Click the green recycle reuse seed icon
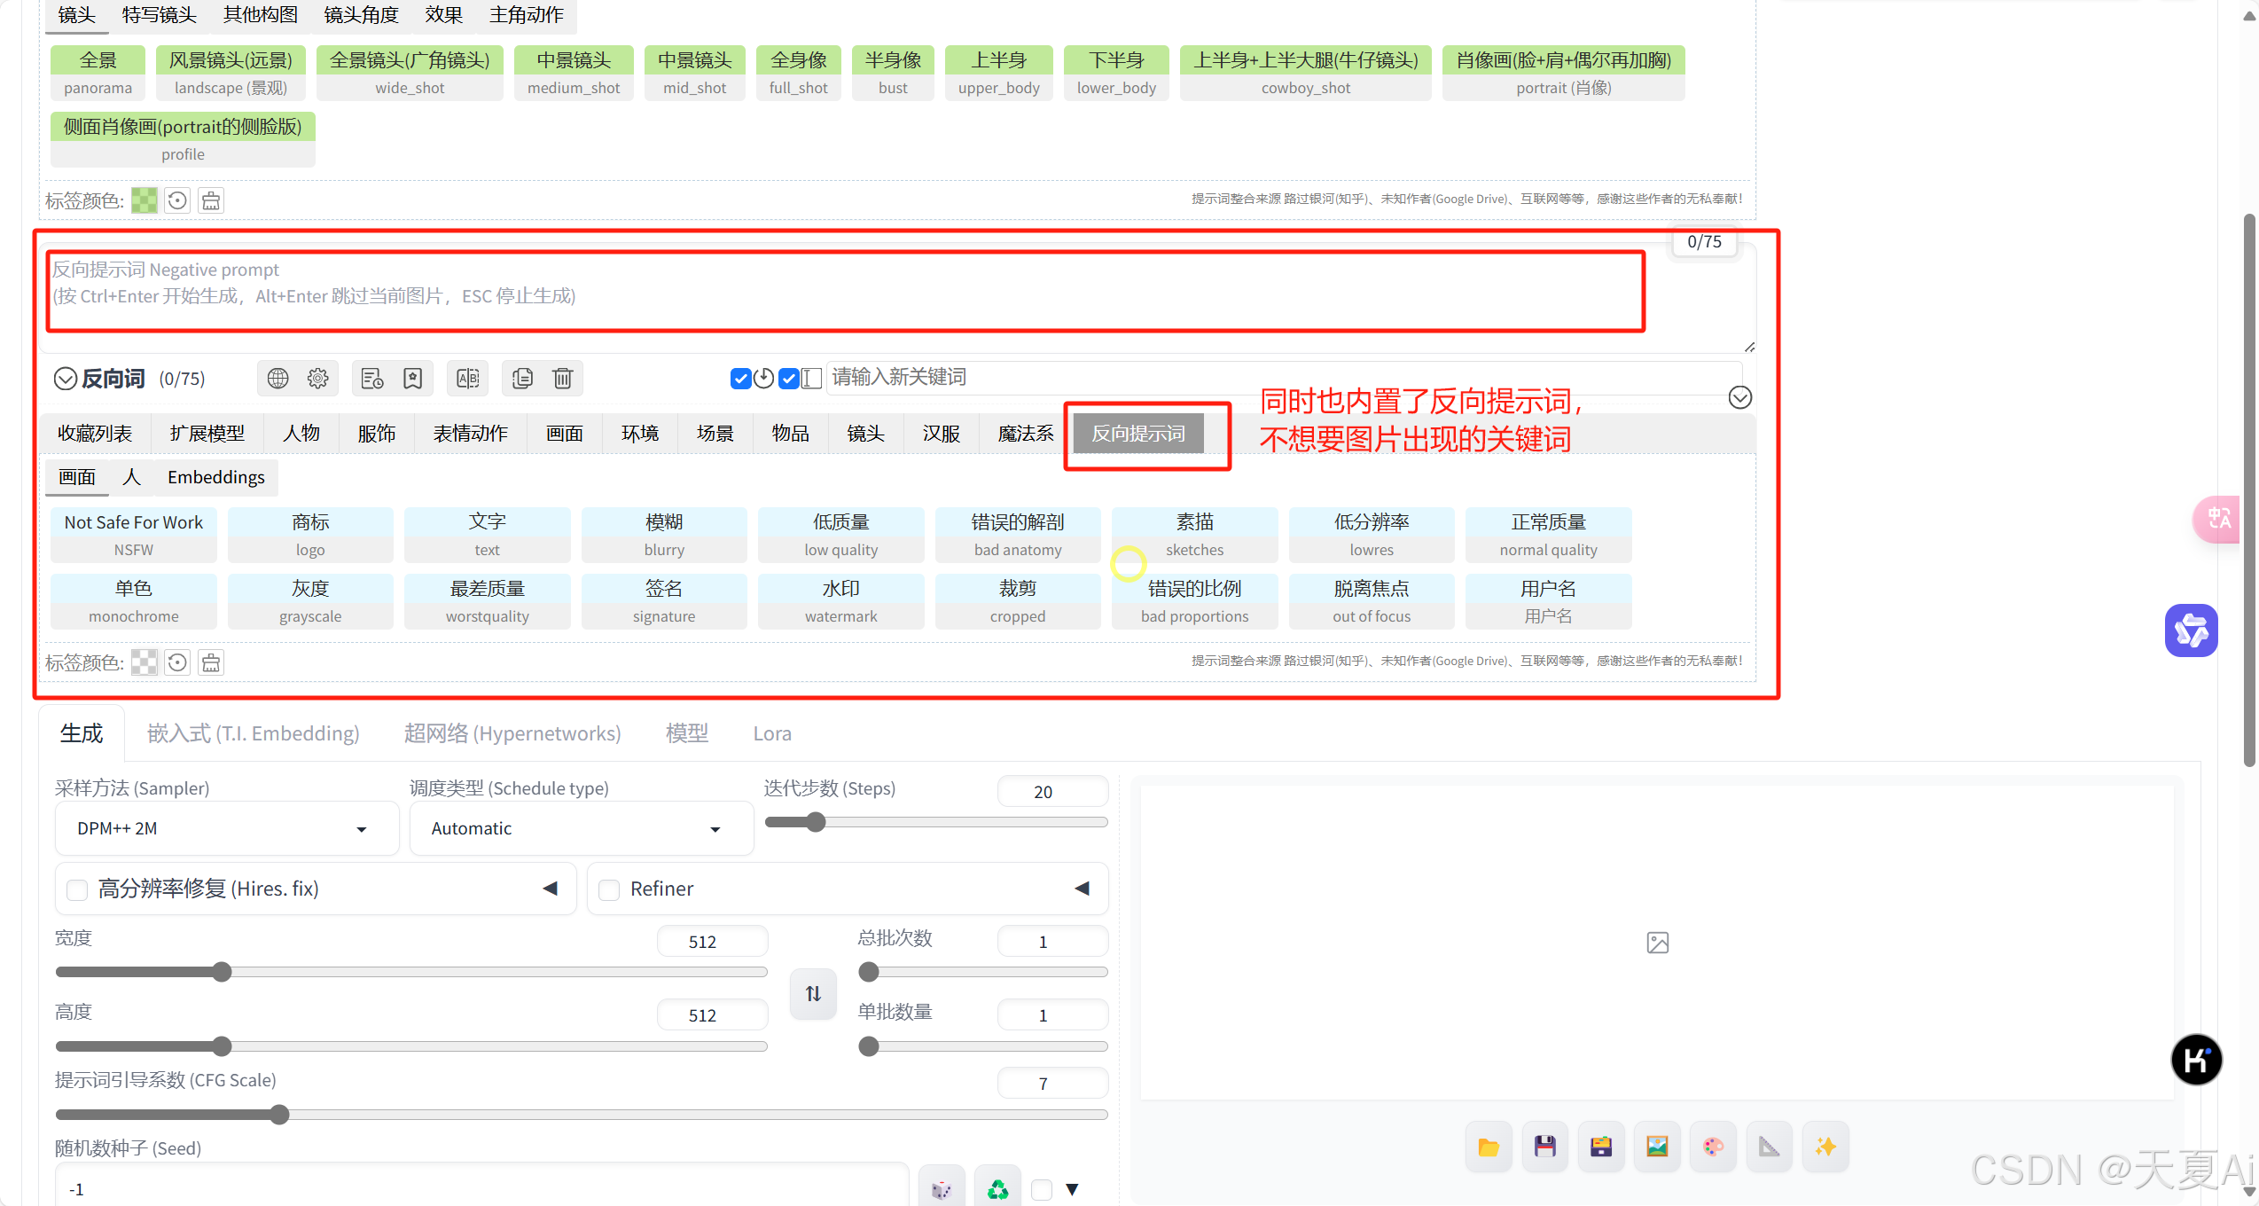This screenshot has height=1206, width=2259. 997,1189
